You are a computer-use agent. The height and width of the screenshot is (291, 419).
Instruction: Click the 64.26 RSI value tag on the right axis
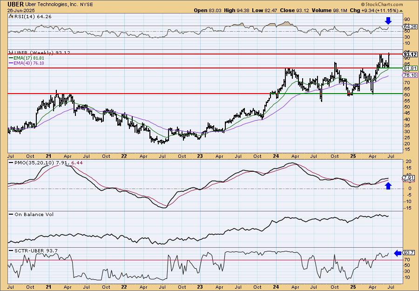pyautogui.click(x=410, y=27)
